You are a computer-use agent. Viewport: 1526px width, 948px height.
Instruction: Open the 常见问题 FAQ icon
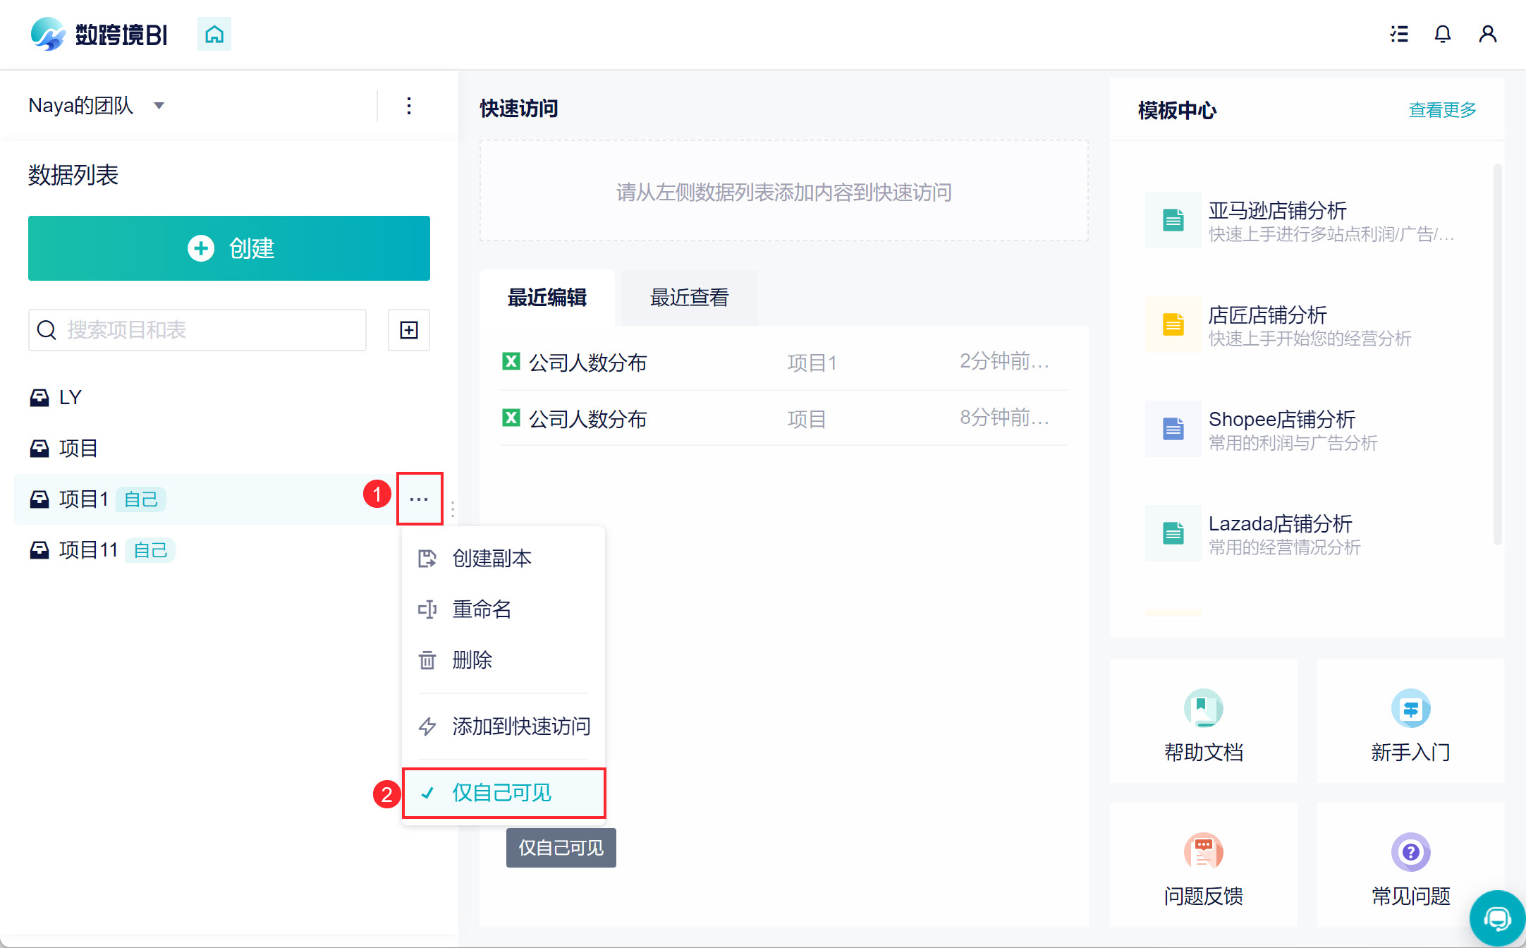(1410, 852)
